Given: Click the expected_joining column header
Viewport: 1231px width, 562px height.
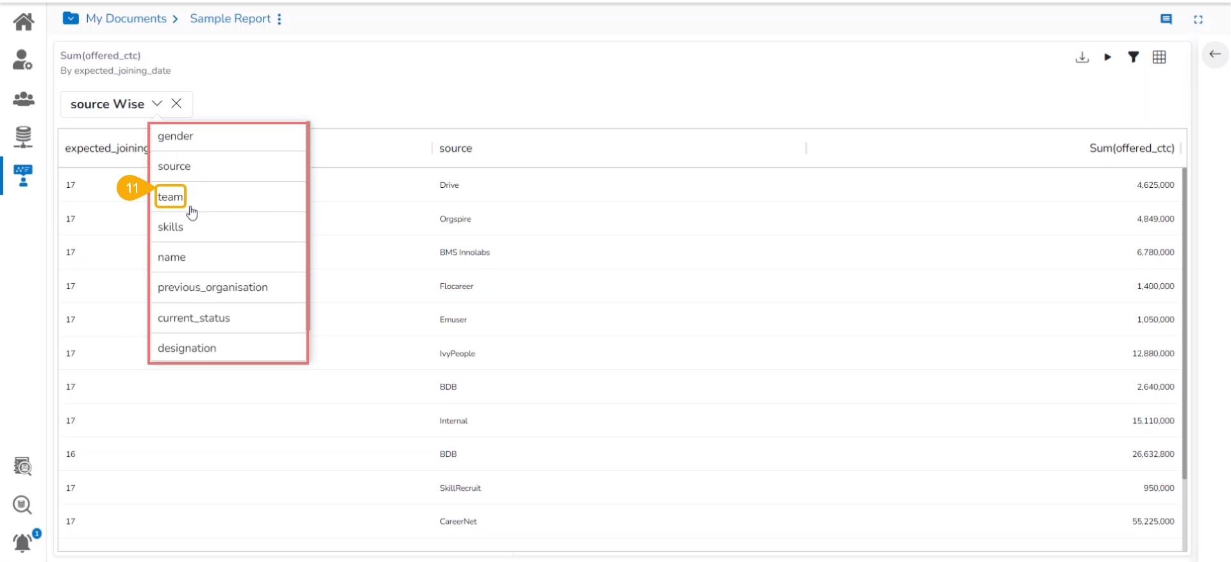Looking at the screenshot, I should (x=106, y=148).
